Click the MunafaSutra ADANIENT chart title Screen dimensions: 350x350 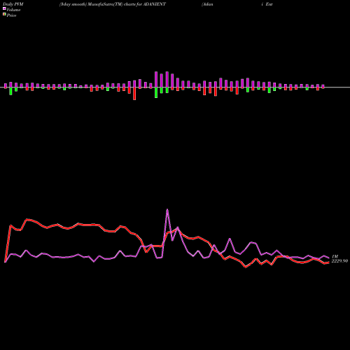(x=113, y=4)
